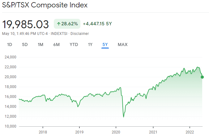Select the YTD range tab

coord(74,44)
